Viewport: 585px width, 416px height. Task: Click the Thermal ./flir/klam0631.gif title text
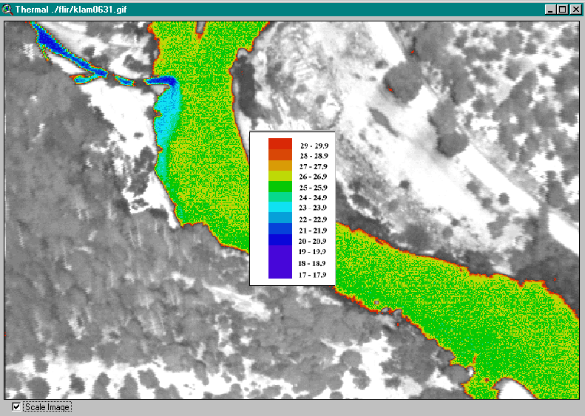coord(71,10)
